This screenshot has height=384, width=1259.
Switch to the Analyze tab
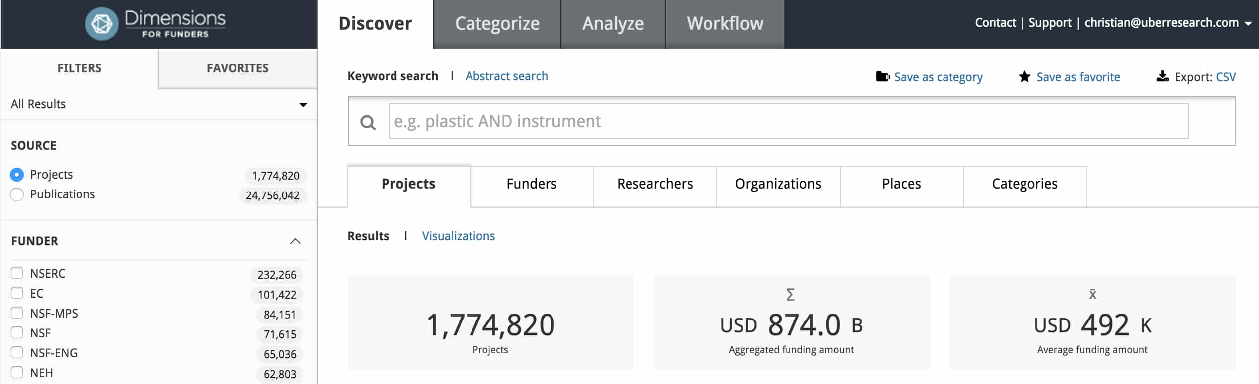(613, 24)
